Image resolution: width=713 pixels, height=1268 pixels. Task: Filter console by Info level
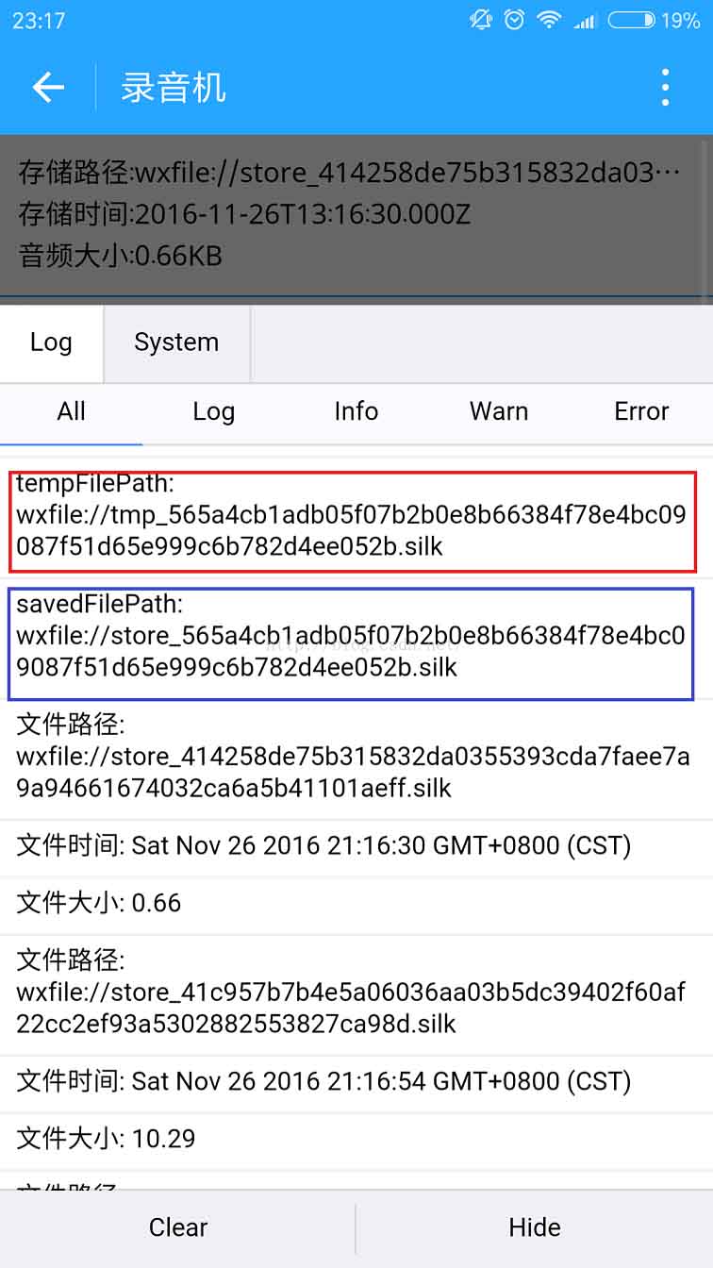[356, 411]
